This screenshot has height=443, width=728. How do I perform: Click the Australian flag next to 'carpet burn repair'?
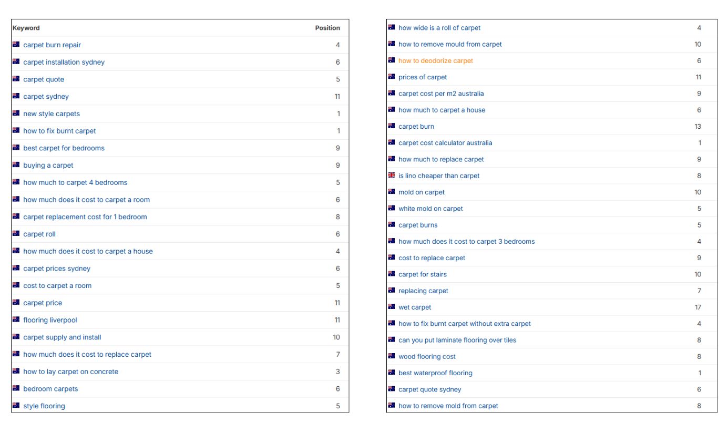point(16,45)
